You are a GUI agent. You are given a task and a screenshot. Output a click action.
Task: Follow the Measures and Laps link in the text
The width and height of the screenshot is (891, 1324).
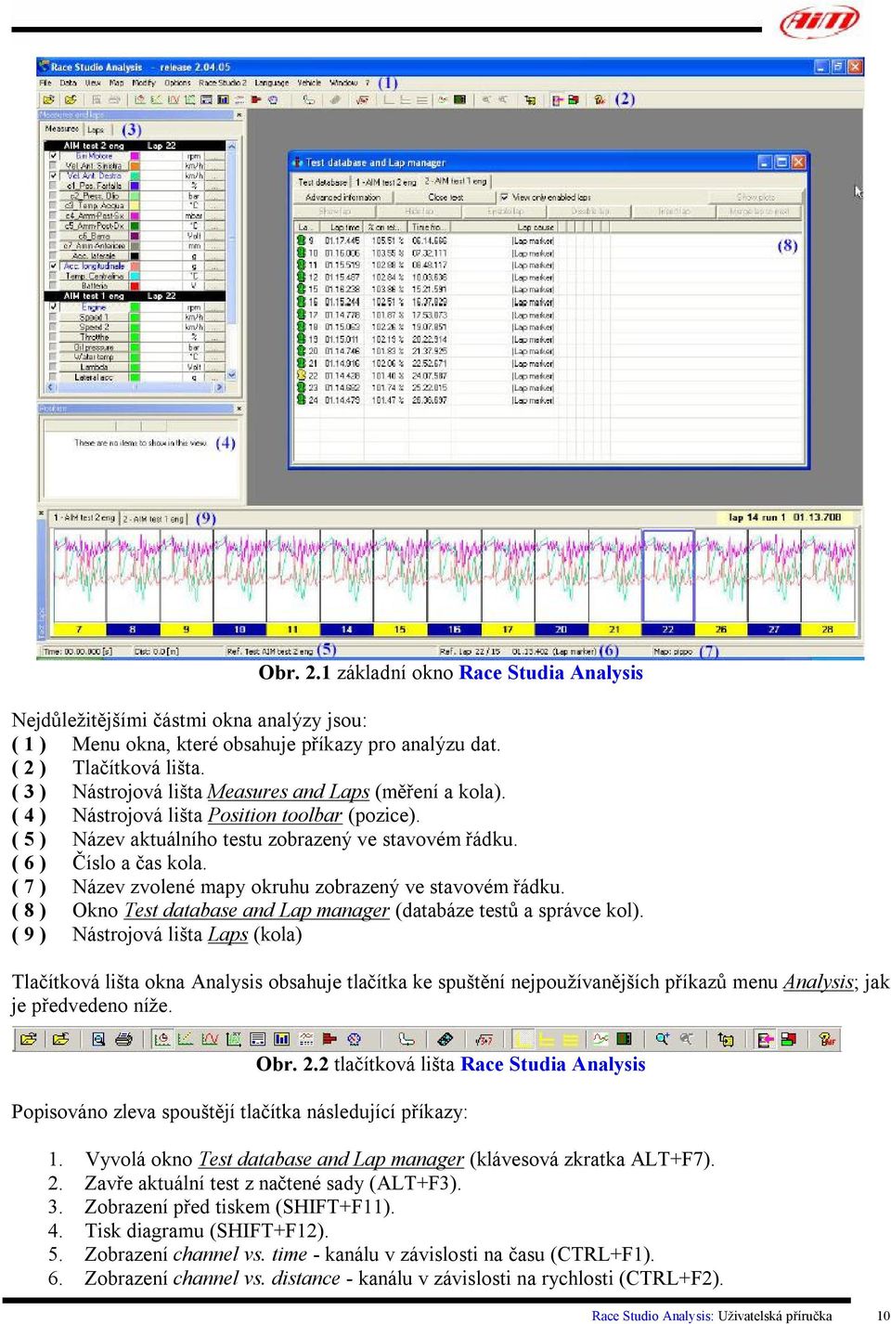click(x=289, y=792)
